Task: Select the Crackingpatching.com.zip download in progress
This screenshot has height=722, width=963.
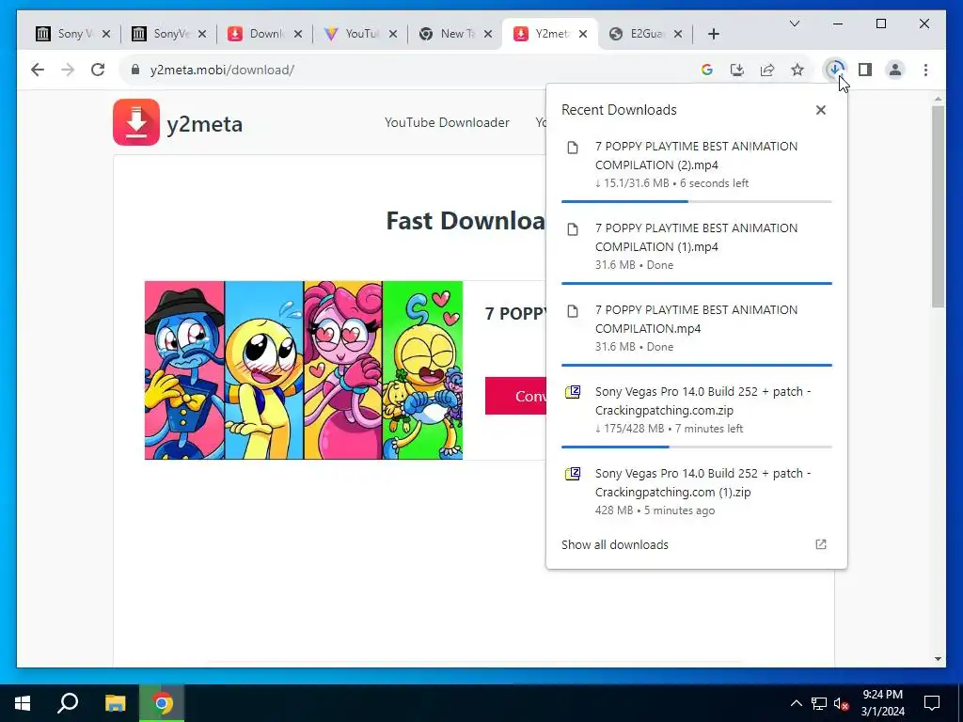Action: (x=697, y=410)
